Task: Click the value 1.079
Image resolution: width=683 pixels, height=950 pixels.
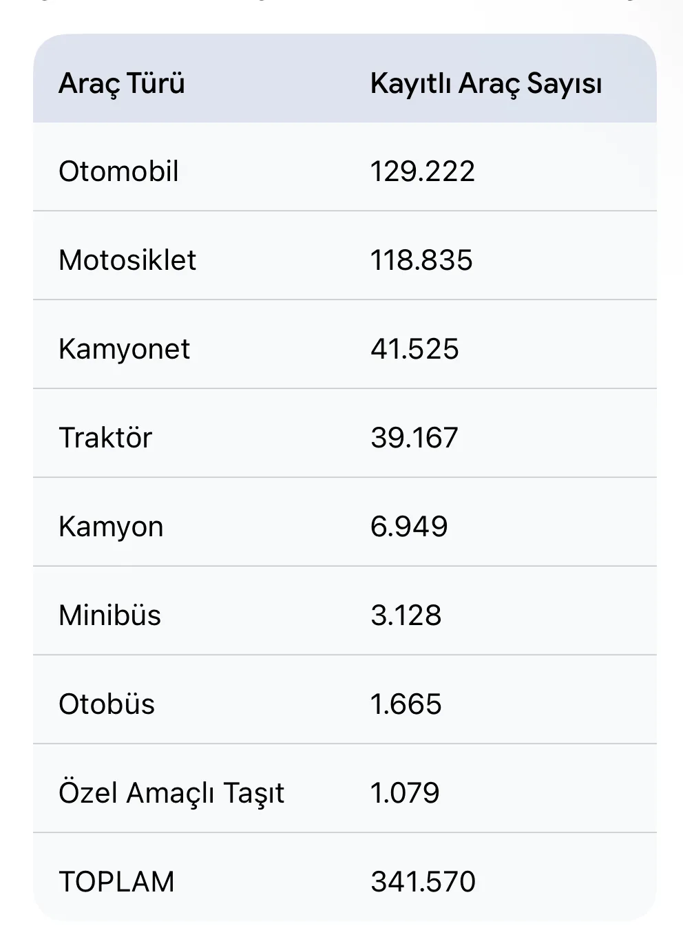Action: pos(405,793)
